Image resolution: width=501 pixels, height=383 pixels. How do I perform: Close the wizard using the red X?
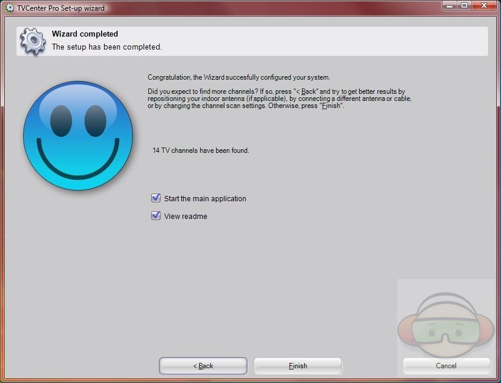coord(484,5)
